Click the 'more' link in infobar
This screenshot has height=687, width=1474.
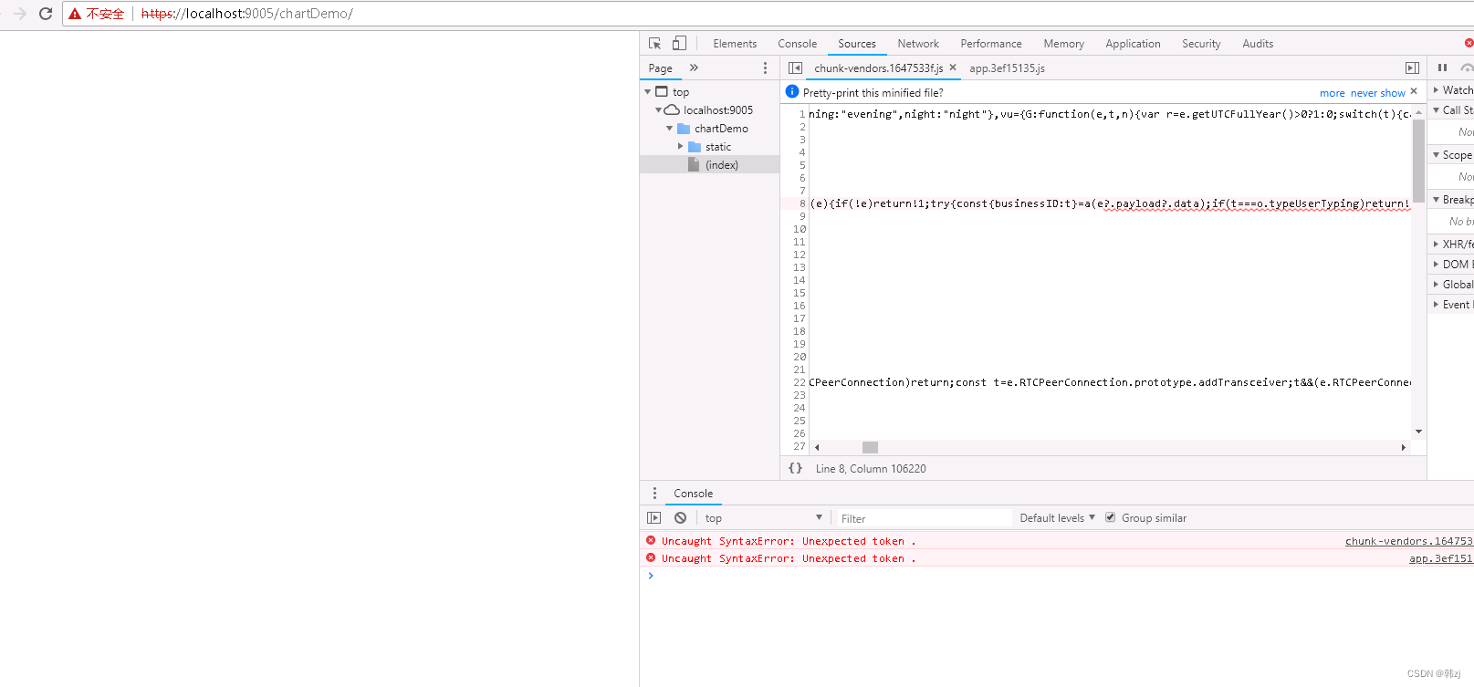coord(1332,93)
